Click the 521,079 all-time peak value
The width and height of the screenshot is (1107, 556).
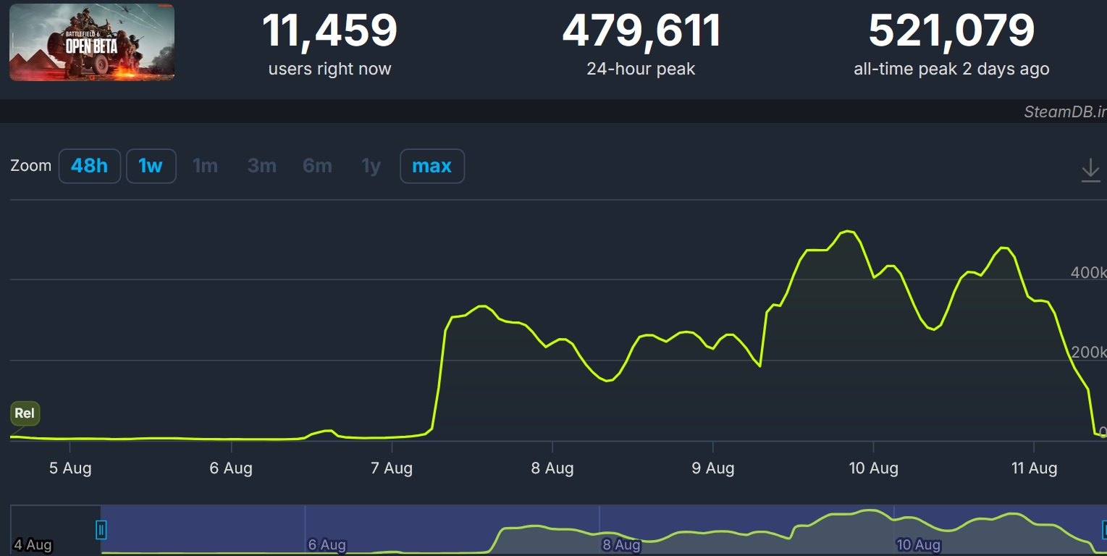(951, 31)
